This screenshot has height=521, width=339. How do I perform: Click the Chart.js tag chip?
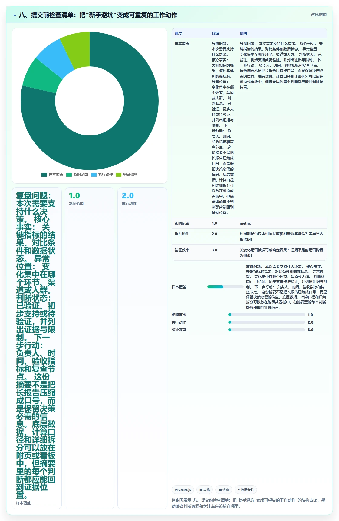pos(183,490)
